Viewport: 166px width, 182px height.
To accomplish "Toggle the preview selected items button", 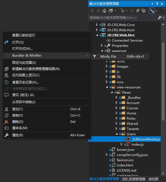I will coord(152,11).
